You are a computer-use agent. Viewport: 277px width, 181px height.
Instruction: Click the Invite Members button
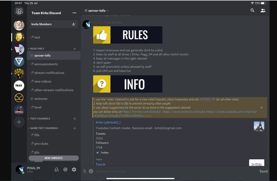(54, 24)
